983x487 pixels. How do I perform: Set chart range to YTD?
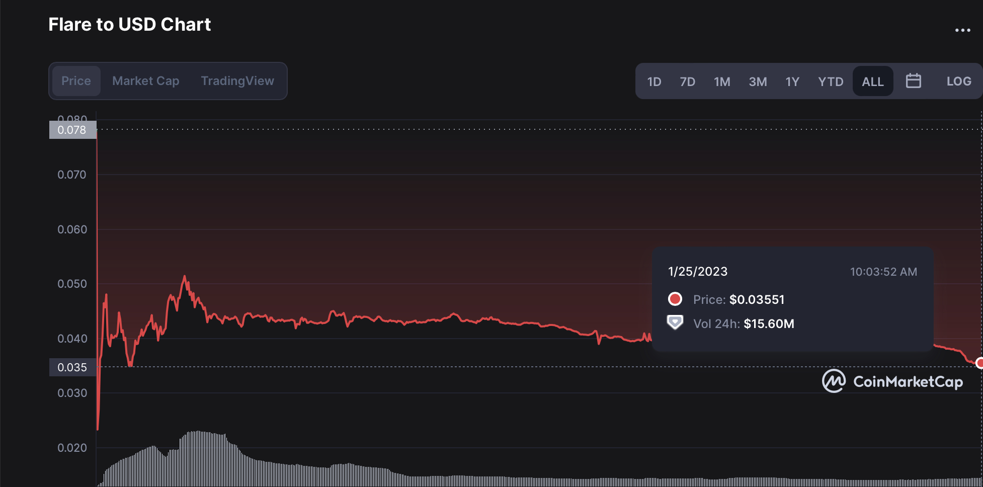click(x=831, y=82)
